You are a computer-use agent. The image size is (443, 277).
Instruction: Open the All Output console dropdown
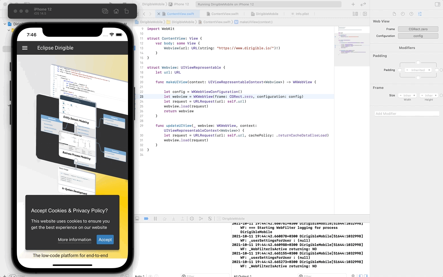click(243, 276)
